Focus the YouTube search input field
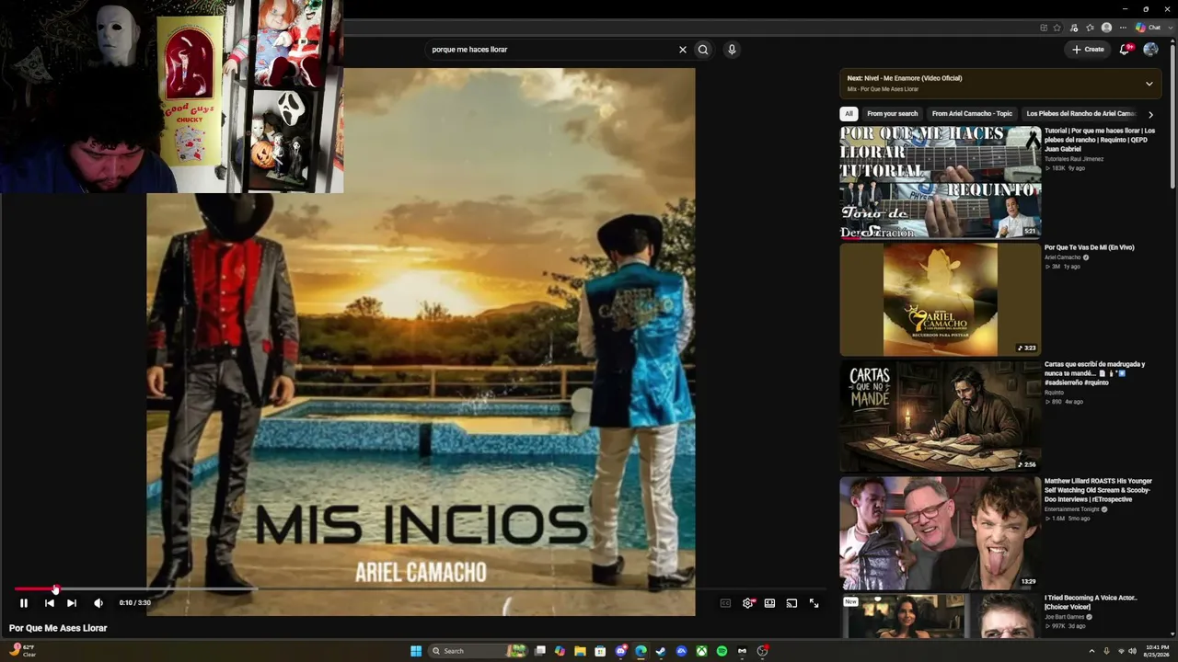 (x=550, y=50)
